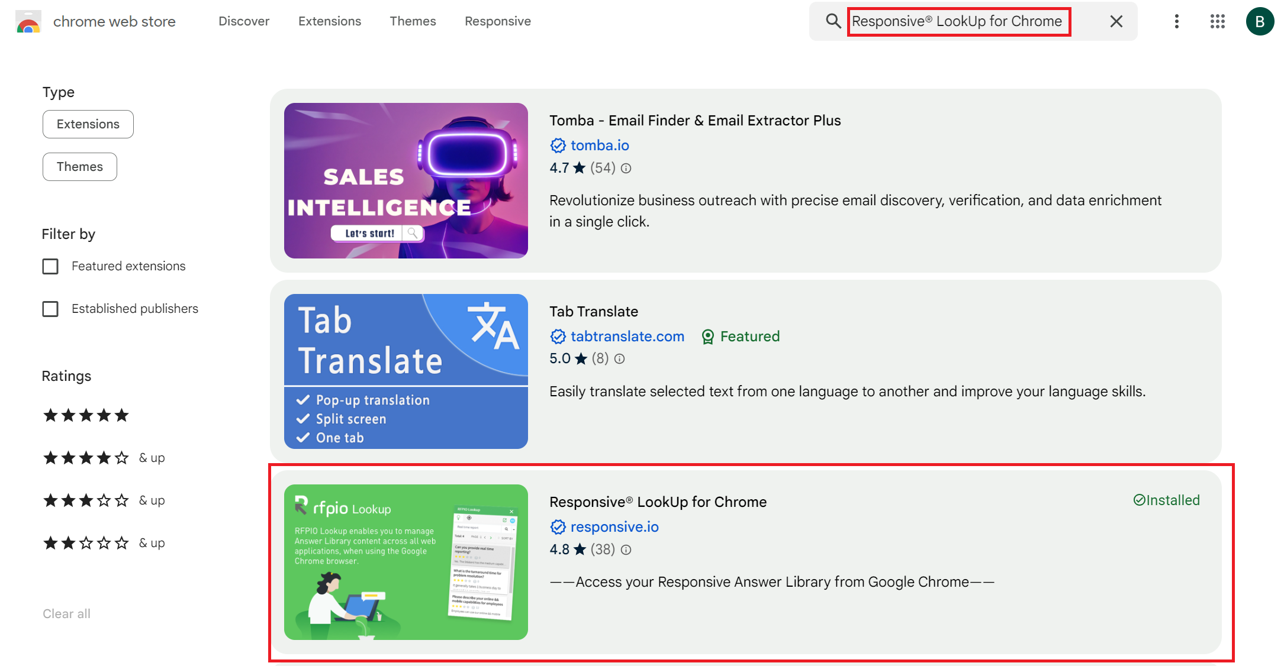Viewport: 1284px width, 666px height.
Task: Click the verified badge next to responsive.io
Action: pyautogui.click(x=558, y=527)
